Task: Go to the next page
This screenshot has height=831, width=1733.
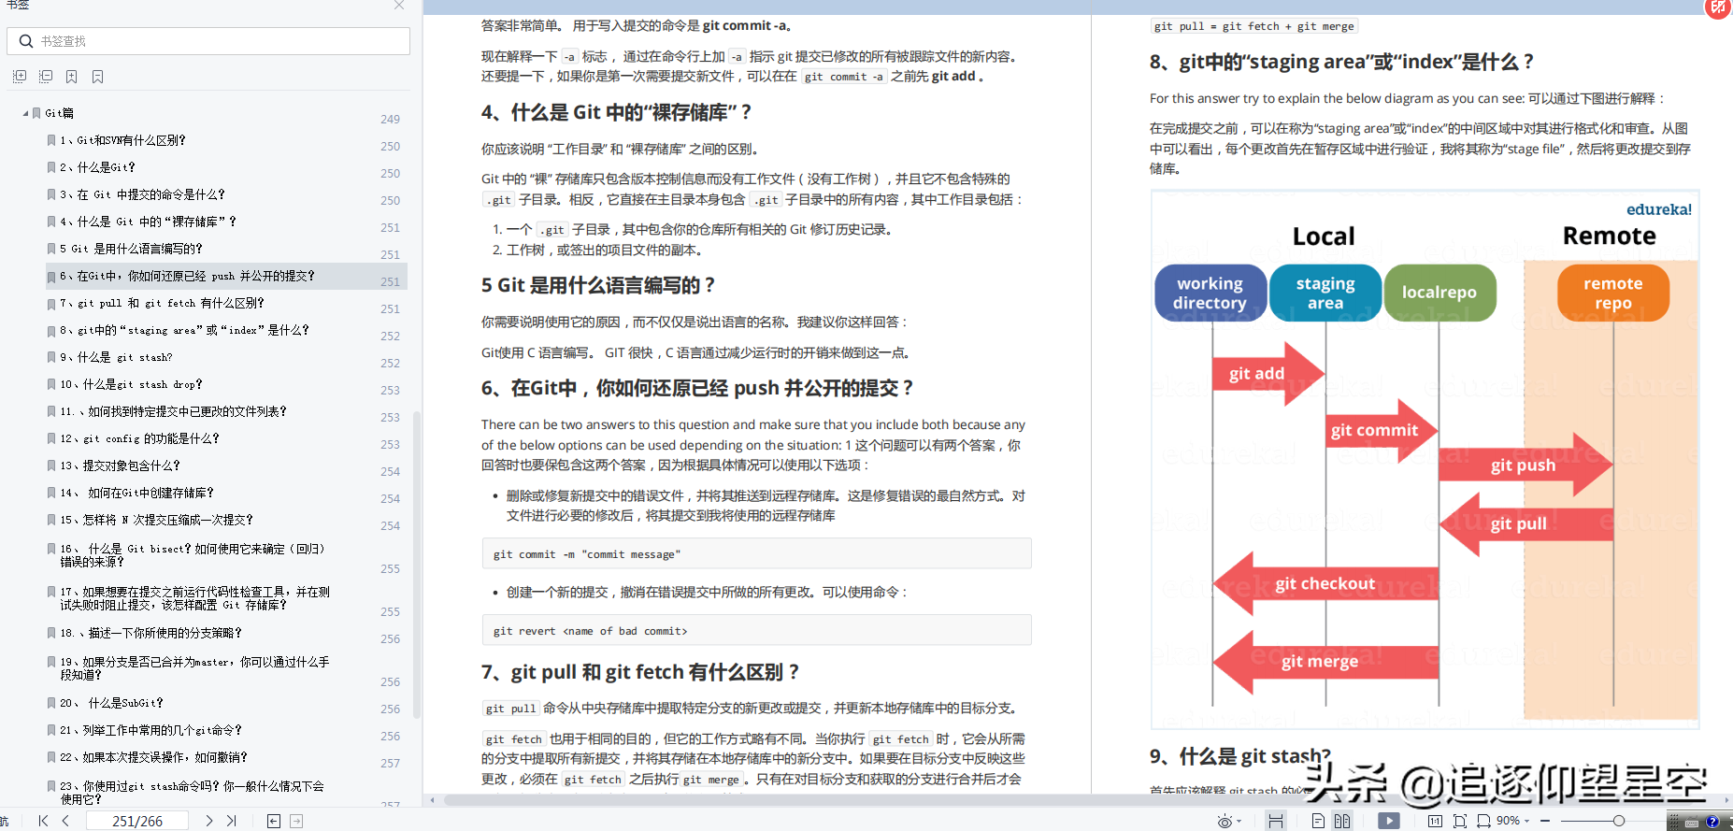Action: point(208,821)
